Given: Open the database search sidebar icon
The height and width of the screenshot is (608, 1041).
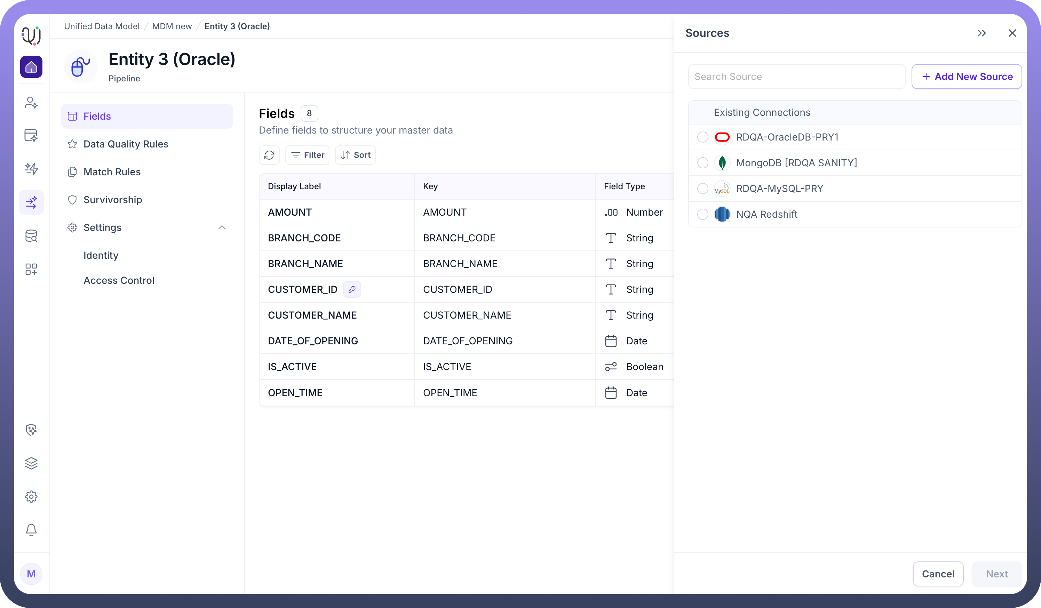Looking at the screenshot, I should 31,236.
